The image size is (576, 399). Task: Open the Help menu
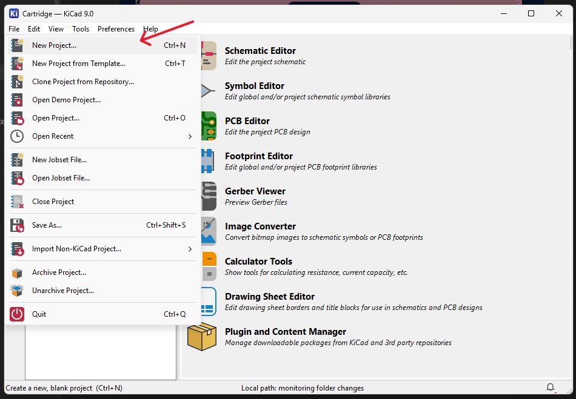click(x=150, y=29)
